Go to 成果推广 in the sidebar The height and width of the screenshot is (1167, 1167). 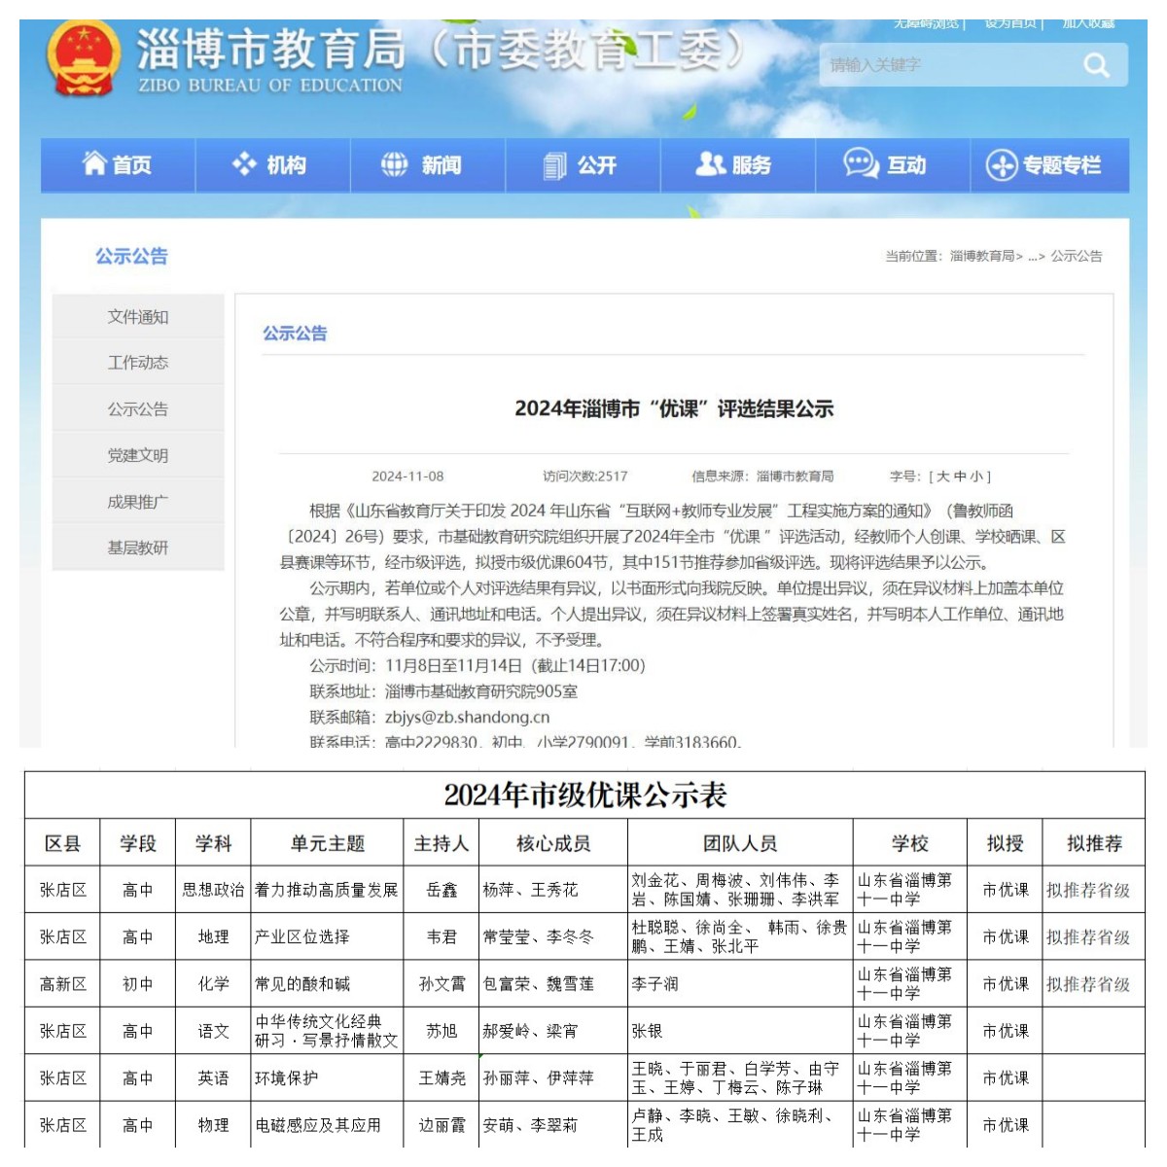point(138,502)
